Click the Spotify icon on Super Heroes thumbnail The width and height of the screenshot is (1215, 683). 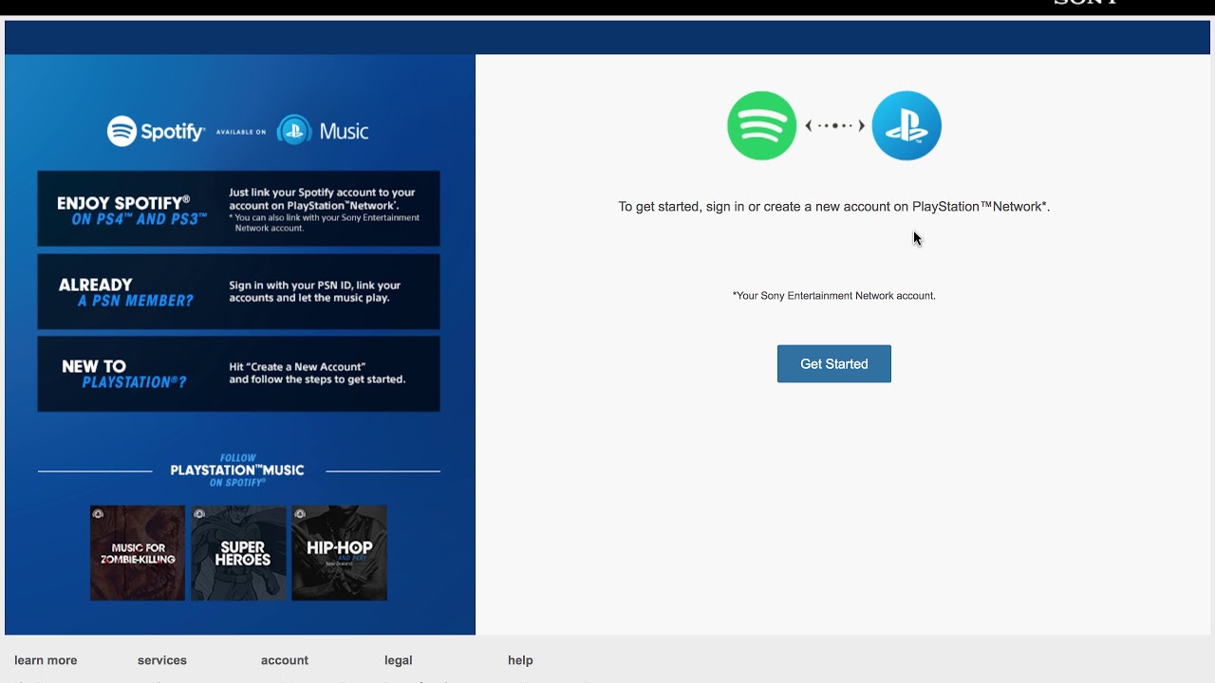[x=198, y=514]
